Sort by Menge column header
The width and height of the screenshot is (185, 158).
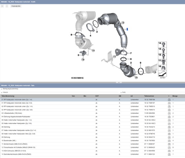tap(175, 96)
